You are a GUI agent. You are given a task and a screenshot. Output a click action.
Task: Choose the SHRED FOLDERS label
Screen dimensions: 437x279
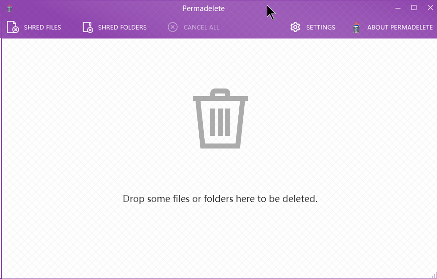122,27
